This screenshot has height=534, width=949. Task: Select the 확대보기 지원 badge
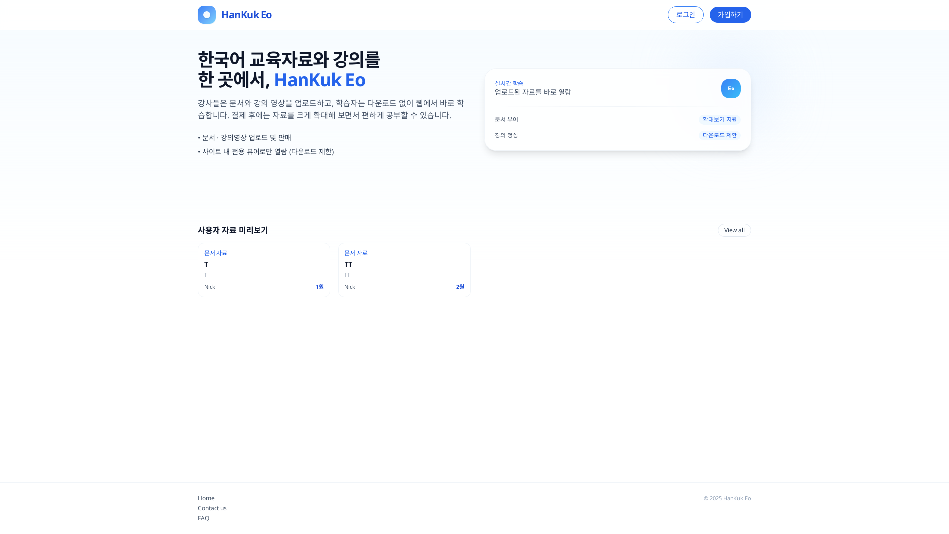pyautogui.click(x=719, y=119)
